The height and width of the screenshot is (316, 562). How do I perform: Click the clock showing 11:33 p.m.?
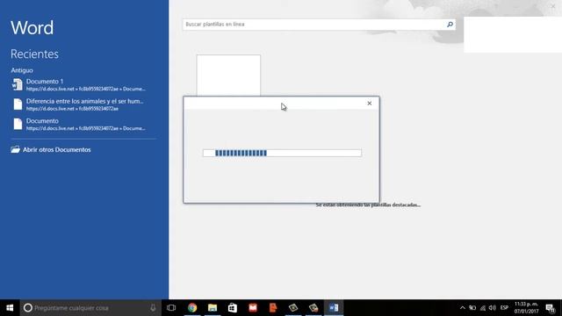click(x=526, y=308)
